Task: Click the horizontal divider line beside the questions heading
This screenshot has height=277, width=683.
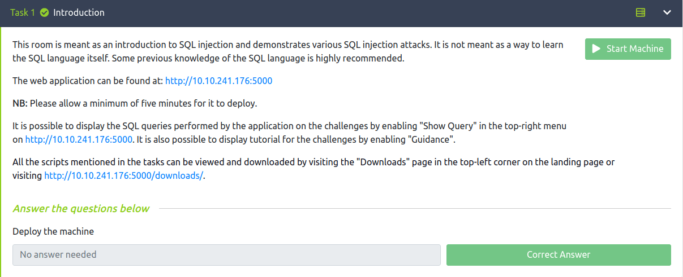Action: pyautogui.click(x=413, y=209)
